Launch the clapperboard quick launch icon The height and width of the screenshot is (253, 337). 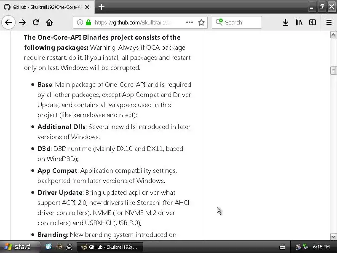(69, 247)
